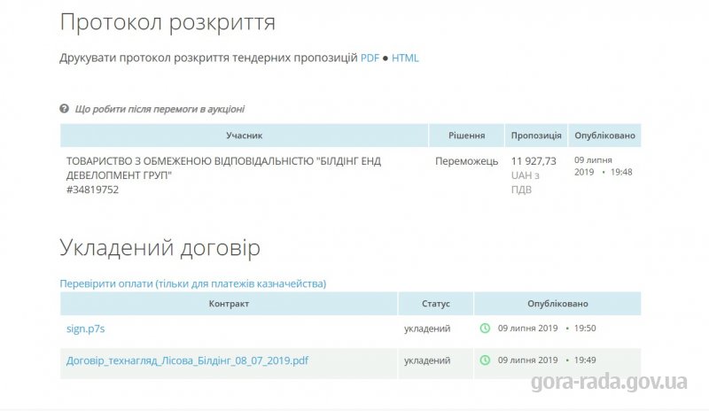This screenshot has height=411, width=709.
Task: Open Договір_технагляд_Лісова_Білдінг_08_07_2019.pdf
Action: coord(187,361)
